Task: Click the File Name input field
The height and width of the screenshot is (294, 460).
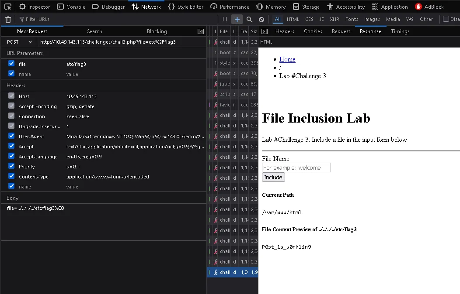Action: coord(296,168)
